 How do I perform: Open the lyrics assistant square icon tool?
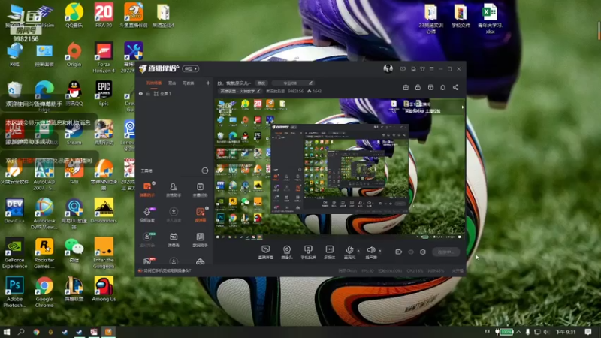tap(200, 240)
